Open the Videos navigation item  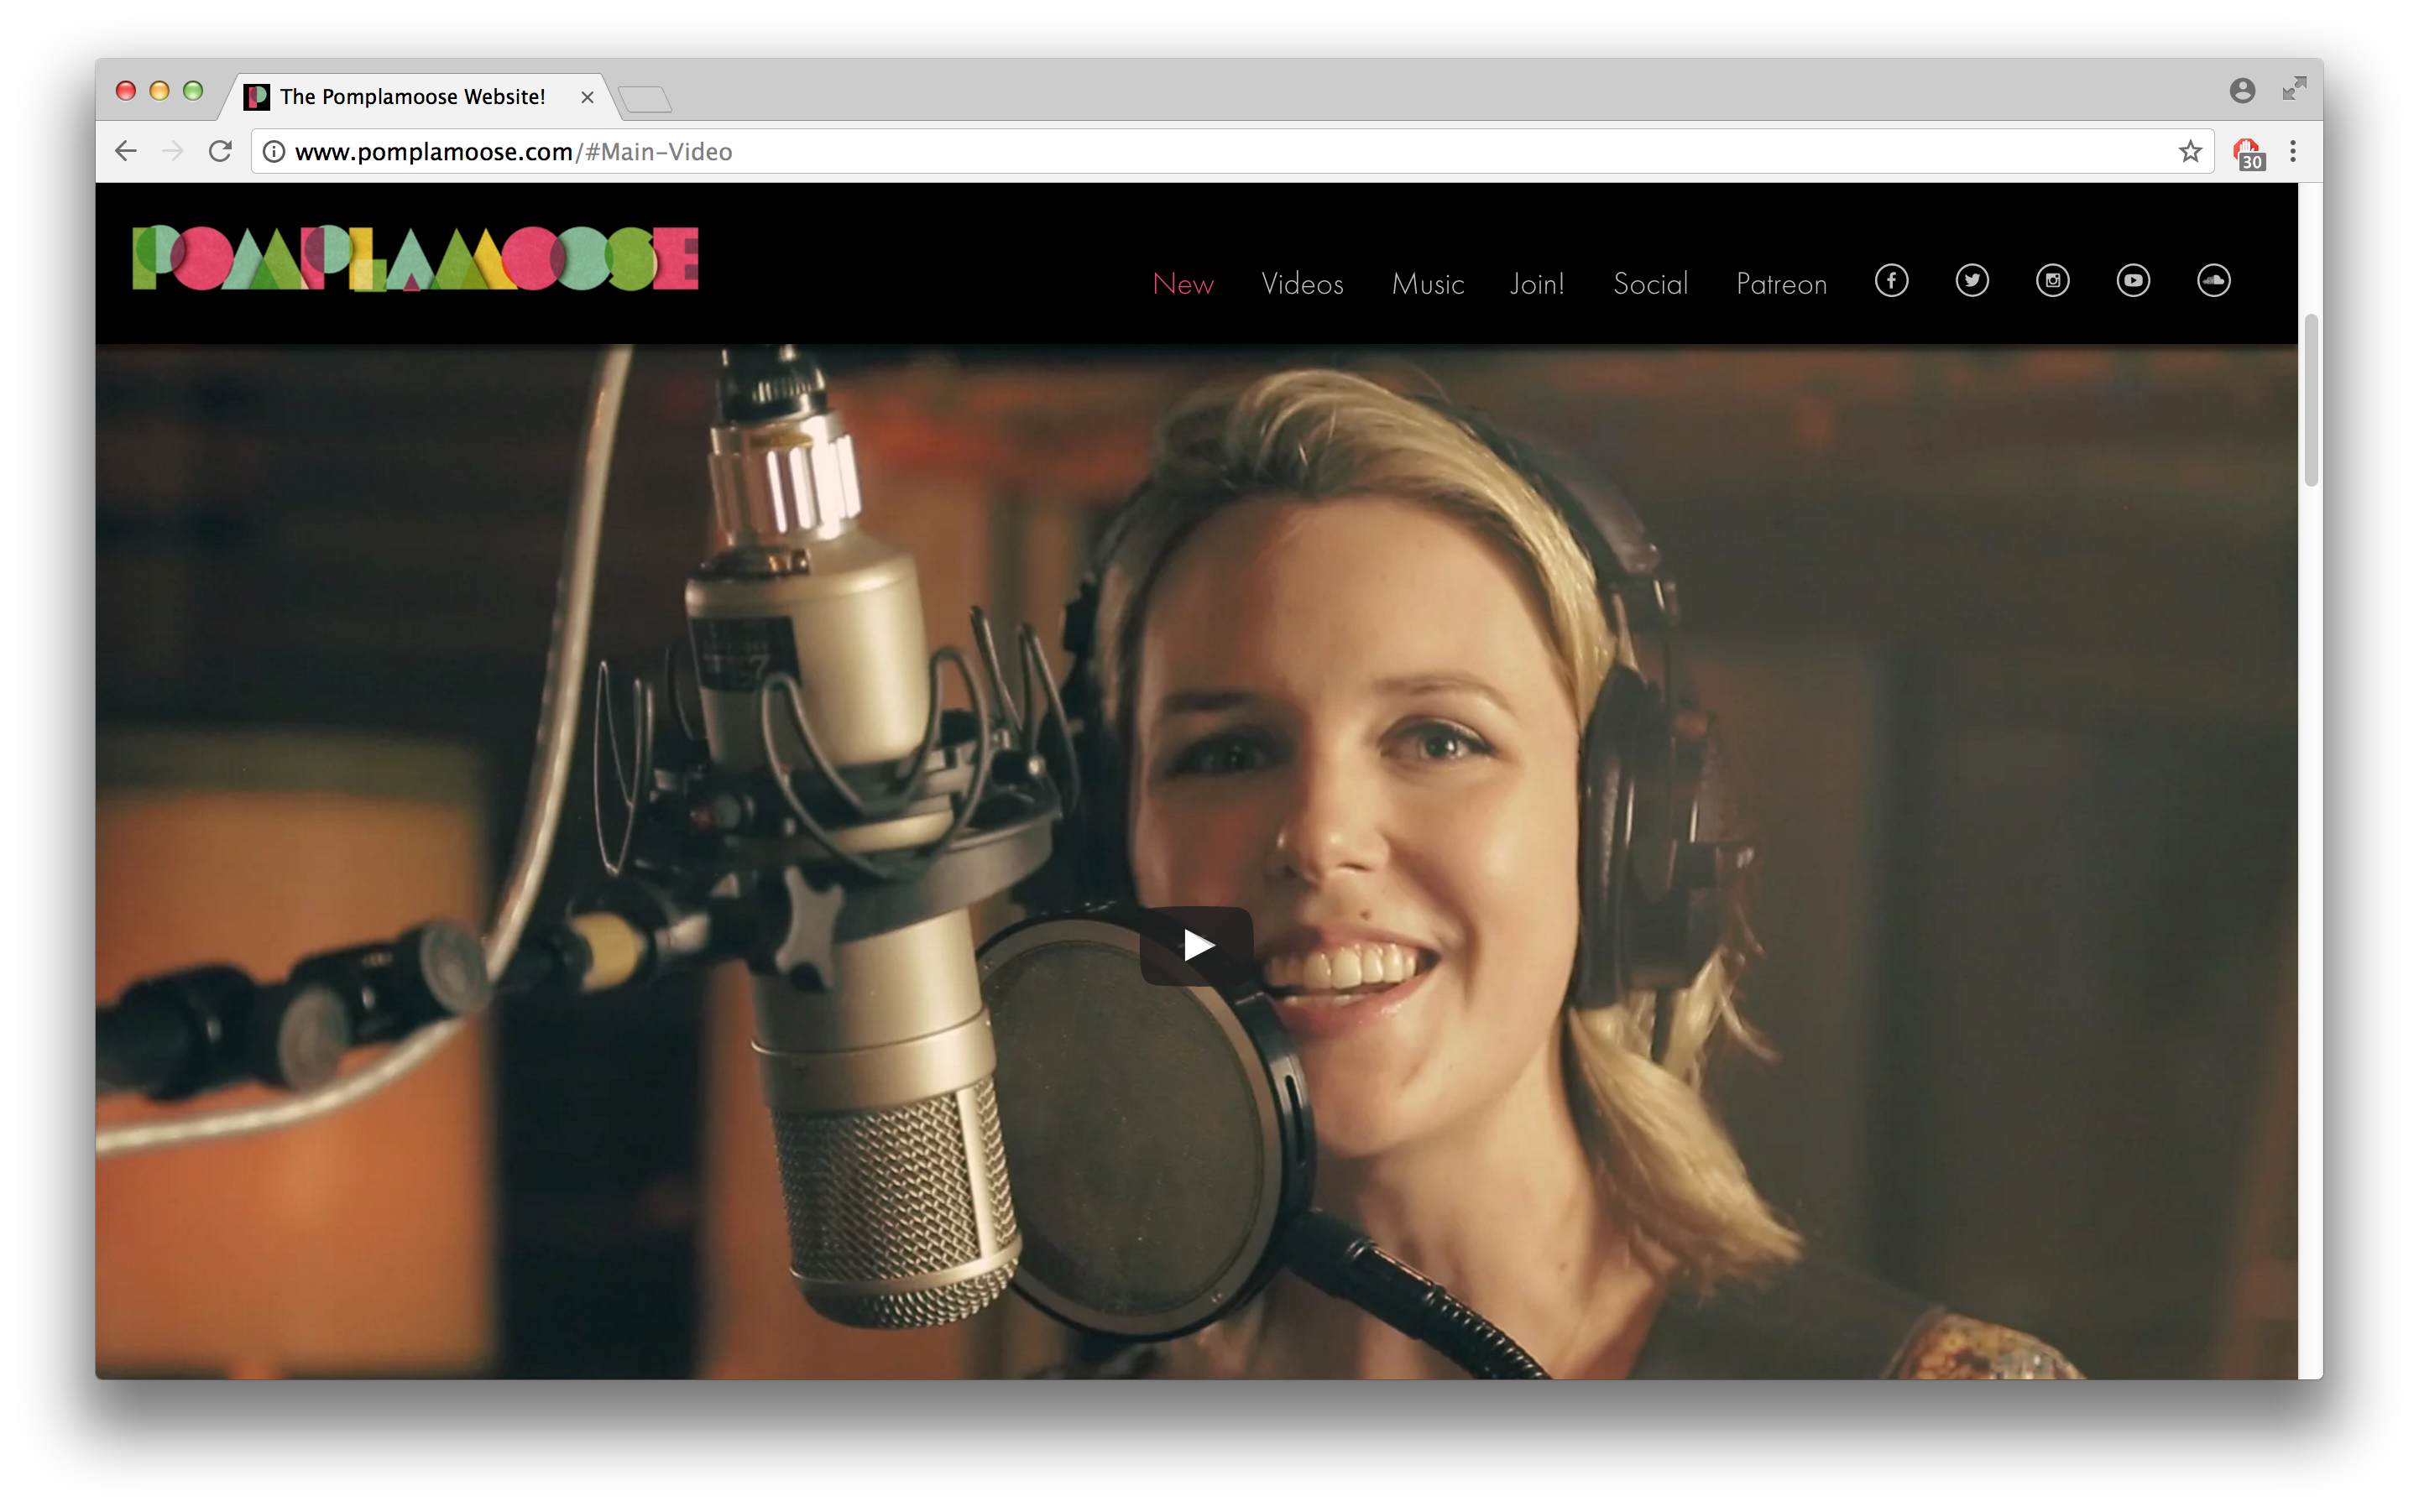coord(1302,284)
